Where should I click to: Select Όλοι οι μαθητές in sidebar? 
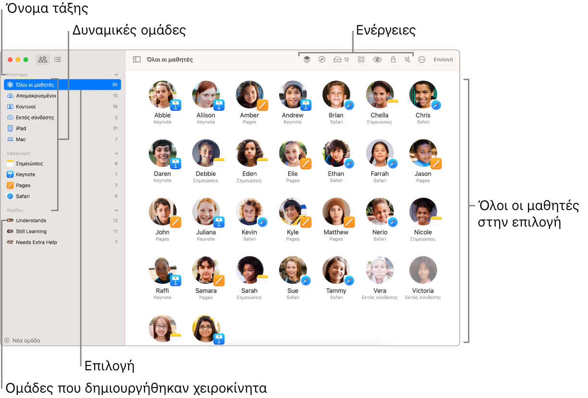pyautogui.click(x=62, y=85)
